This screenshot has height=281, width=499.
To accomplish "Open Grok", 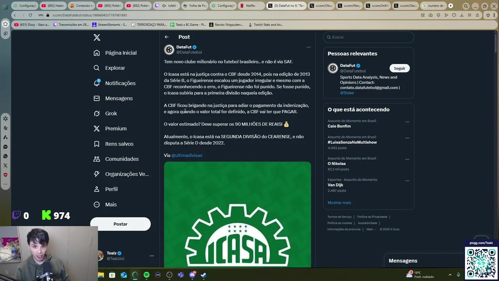I will pyautogui.click(x=105, y=114).
